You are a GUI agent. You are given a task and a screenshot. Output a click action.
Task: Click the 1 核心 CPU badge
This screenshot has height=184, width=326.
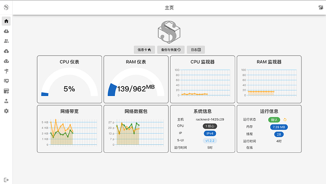coord(210,126)
